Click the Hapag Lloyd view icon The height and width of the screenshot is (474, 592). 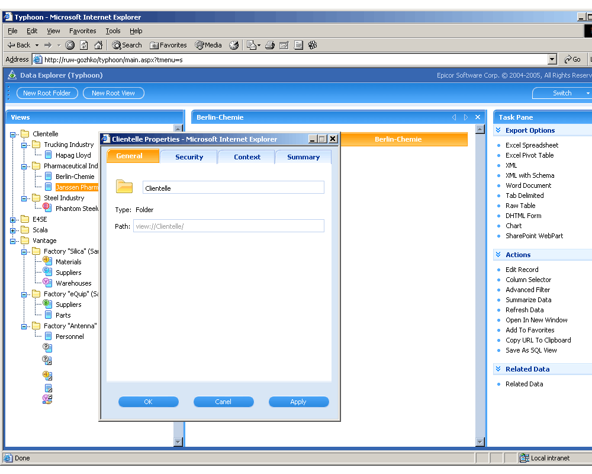49,155
